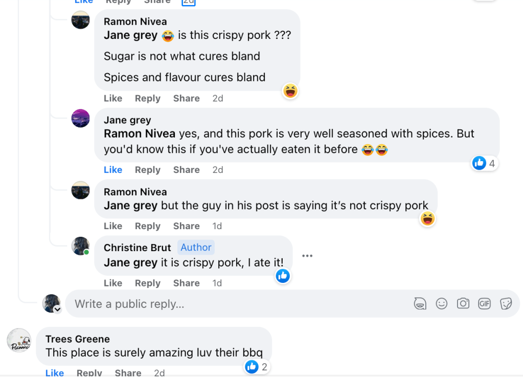Image resolution: width=523 pixels, height=378 pixels.
Task: View the 4 likes on Jane grey's comment
Action: [x=484, y=164]
